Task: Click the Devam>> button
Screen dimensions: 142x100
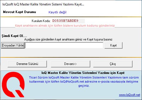Action: pos(70,64)
